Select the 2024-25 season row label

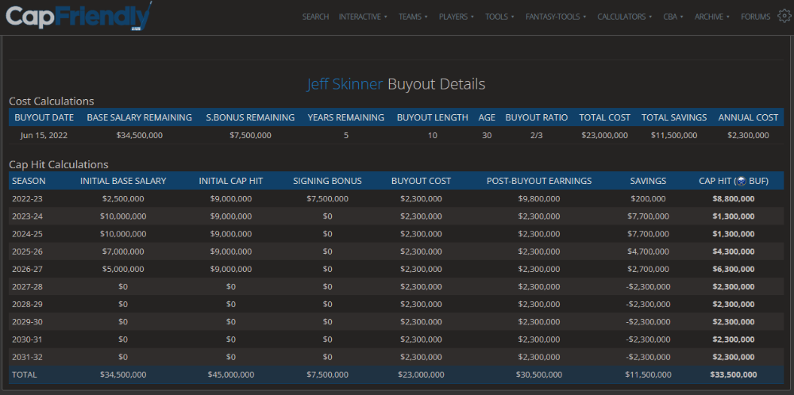pos(27,234)
